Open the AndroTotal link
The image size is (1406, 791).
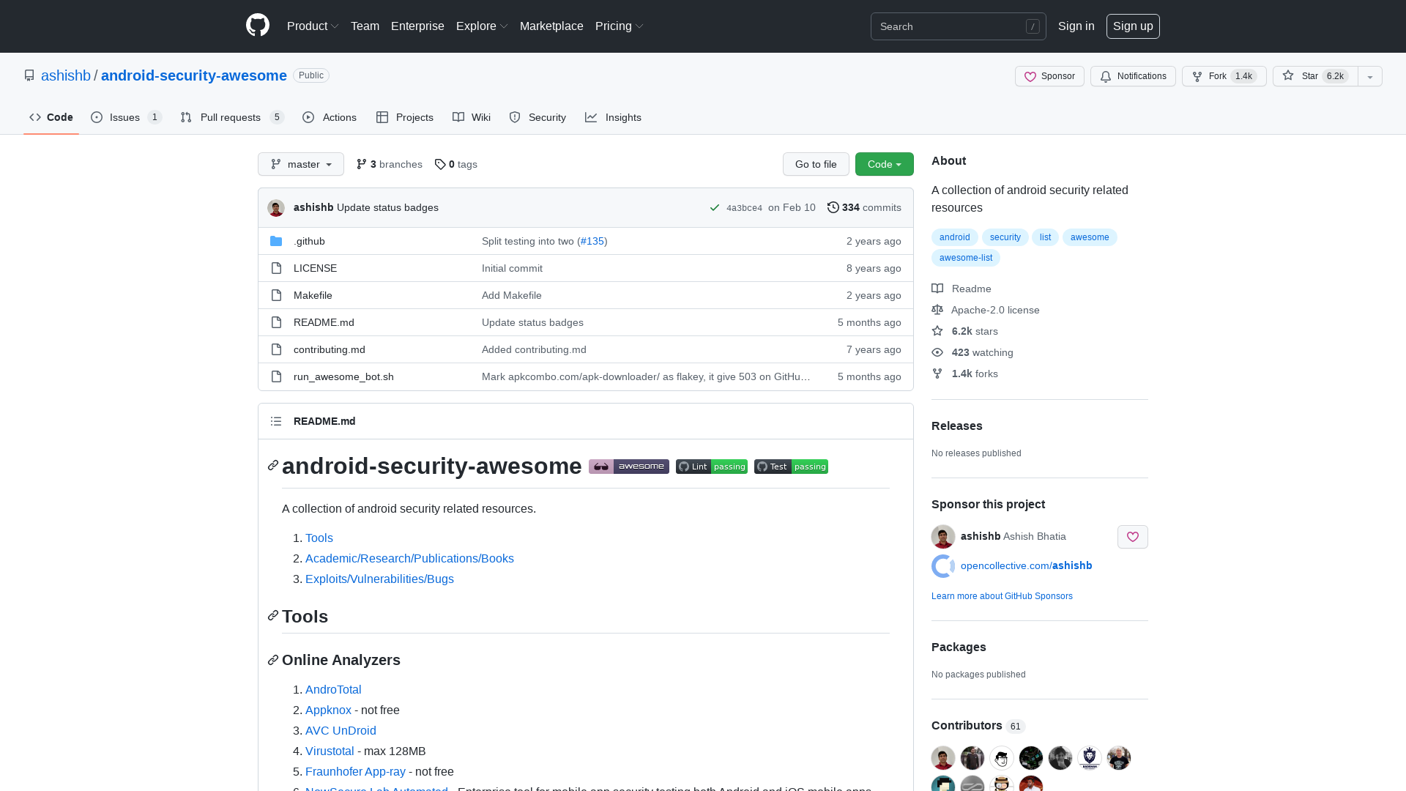pos(333,690)
